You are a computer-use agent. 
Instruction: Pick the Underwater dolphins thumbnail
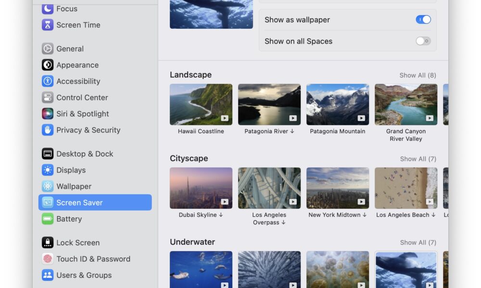click(x=201, y=269)
